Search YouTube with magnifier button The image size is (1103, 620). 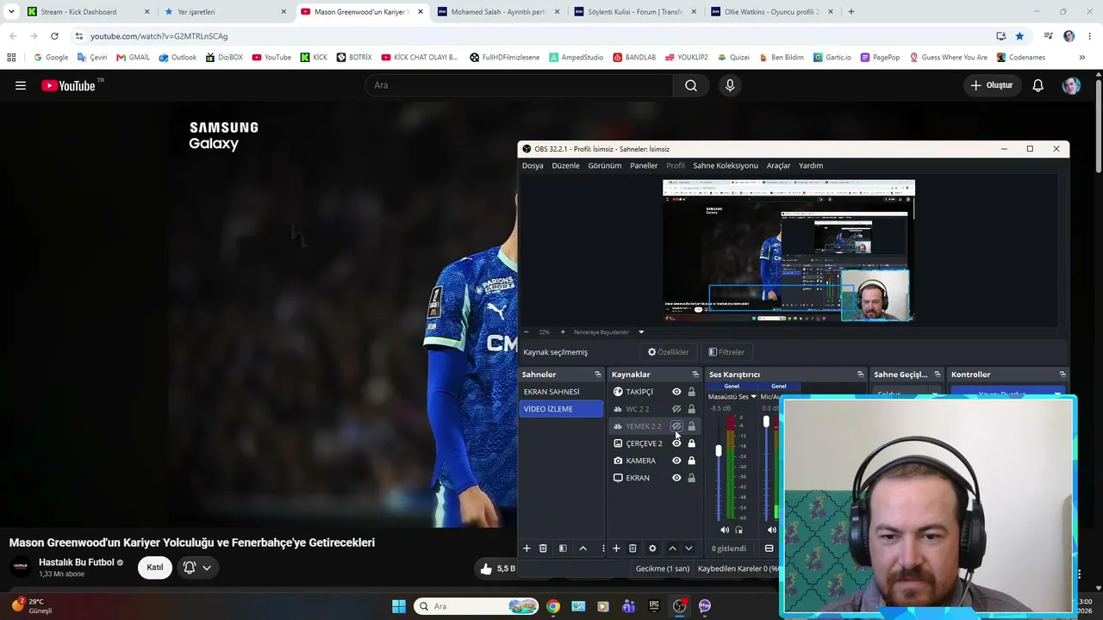pyautogui.click(x=691, y=85)
